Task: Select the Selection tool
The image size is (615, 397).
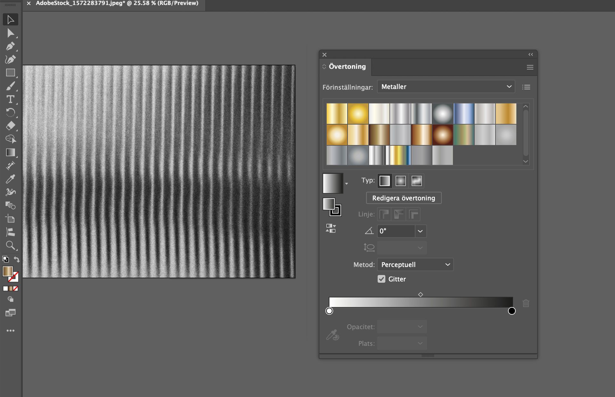Action: click(x=11, y=19)
